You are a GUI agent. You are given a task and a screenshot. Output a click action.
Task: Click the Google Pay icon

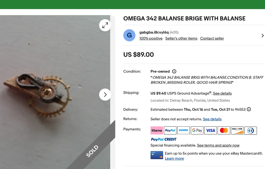click(197, 130)
